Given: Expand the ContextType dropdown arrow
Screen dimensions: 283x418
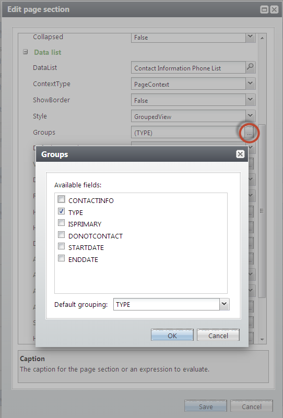Looking at the screenshot, I should (x=250, y=83).
